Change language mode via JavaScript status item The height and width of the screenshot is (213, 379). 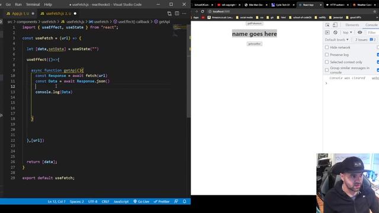(x=121, y=201)
